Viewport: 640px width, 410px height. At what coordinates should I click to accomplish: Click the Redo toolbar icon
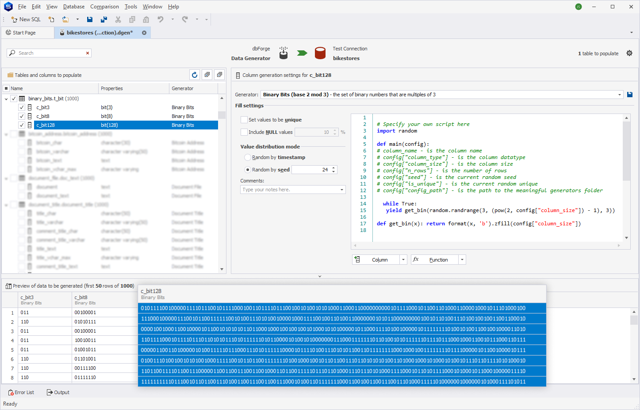pos(185,19)
